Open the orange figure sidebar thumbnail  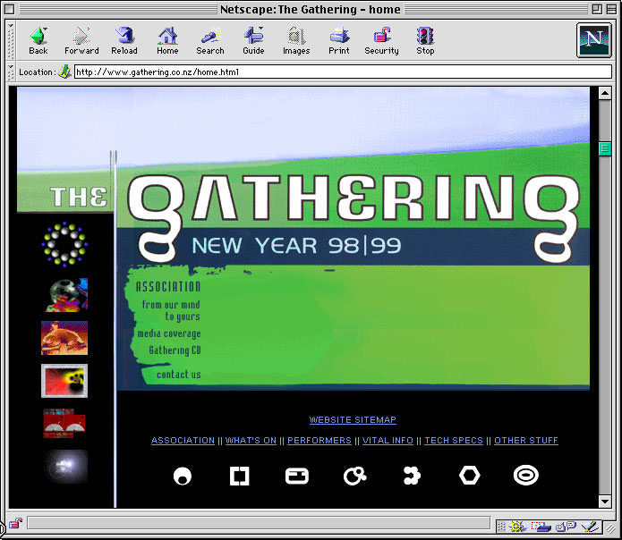pyautogui.click(x=64, y=338)
